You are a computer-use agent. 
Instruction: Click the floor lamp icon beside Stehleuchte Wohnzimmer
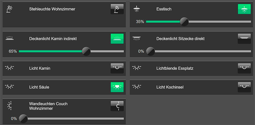pyautogui.click(x=10, y=9)
